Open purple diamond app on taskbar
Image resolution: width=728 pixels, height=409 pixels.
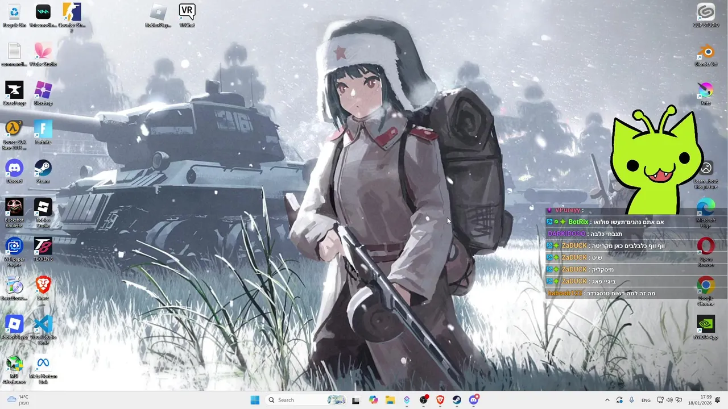tap(407, 400)
